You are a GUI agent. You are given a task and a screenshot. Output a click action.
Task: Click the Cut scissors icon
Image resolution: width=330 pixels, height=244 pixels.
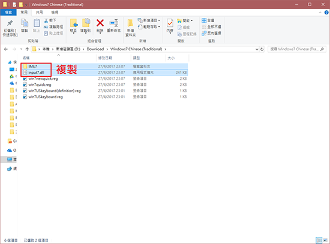[46, 20]
